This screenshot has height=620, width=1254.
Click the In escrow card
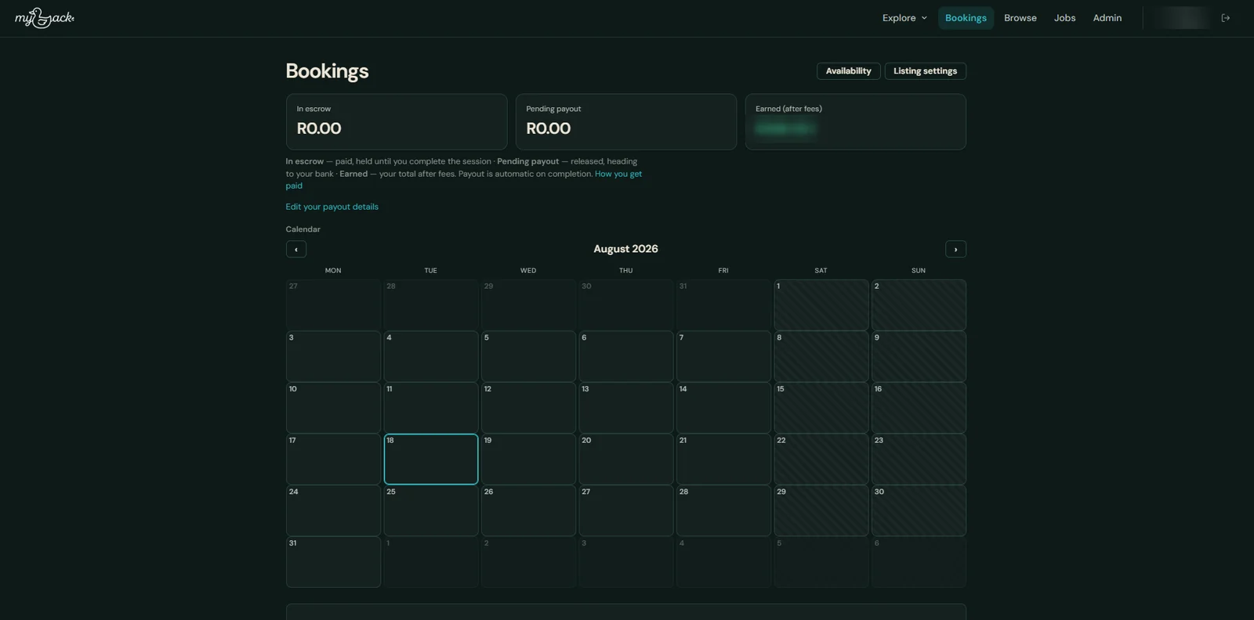tap(397, 122)
